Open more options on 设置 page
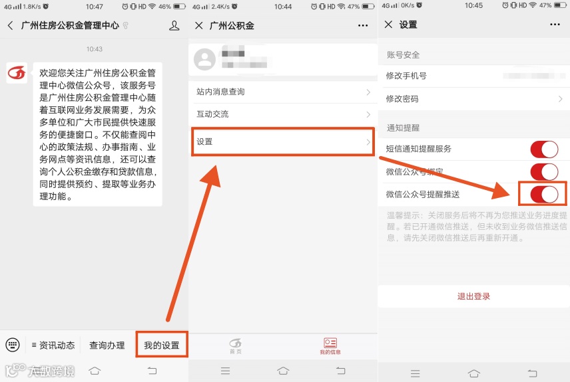Image resolution: width=570 pixels, height=382 pixels. [555, 25]
